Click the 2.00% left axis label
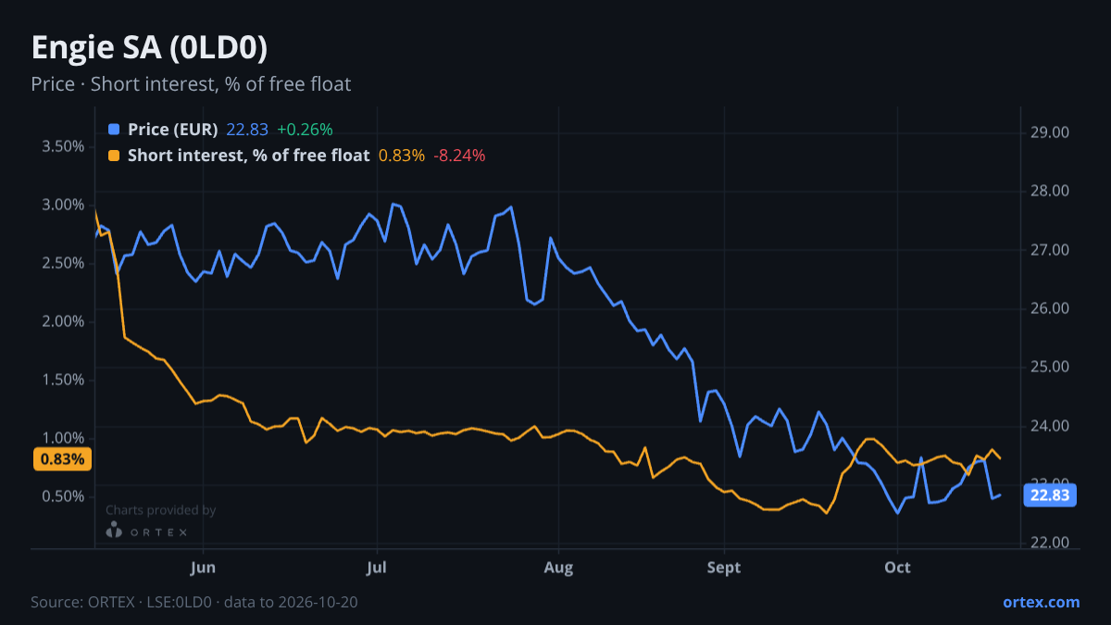1111x625 pixels. [x=63, y=321]
